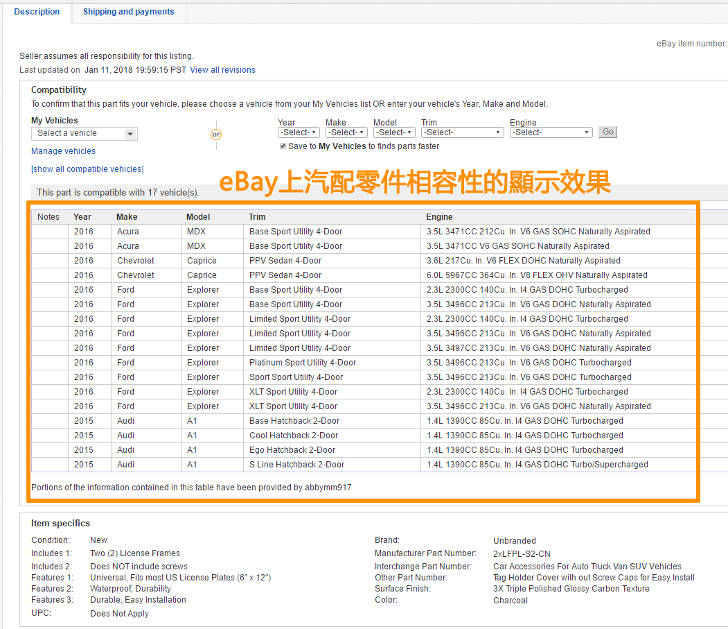Viewport: 728px width, 629px height.
Task: Open the Trim select dropdown
Action: (463, 132)
